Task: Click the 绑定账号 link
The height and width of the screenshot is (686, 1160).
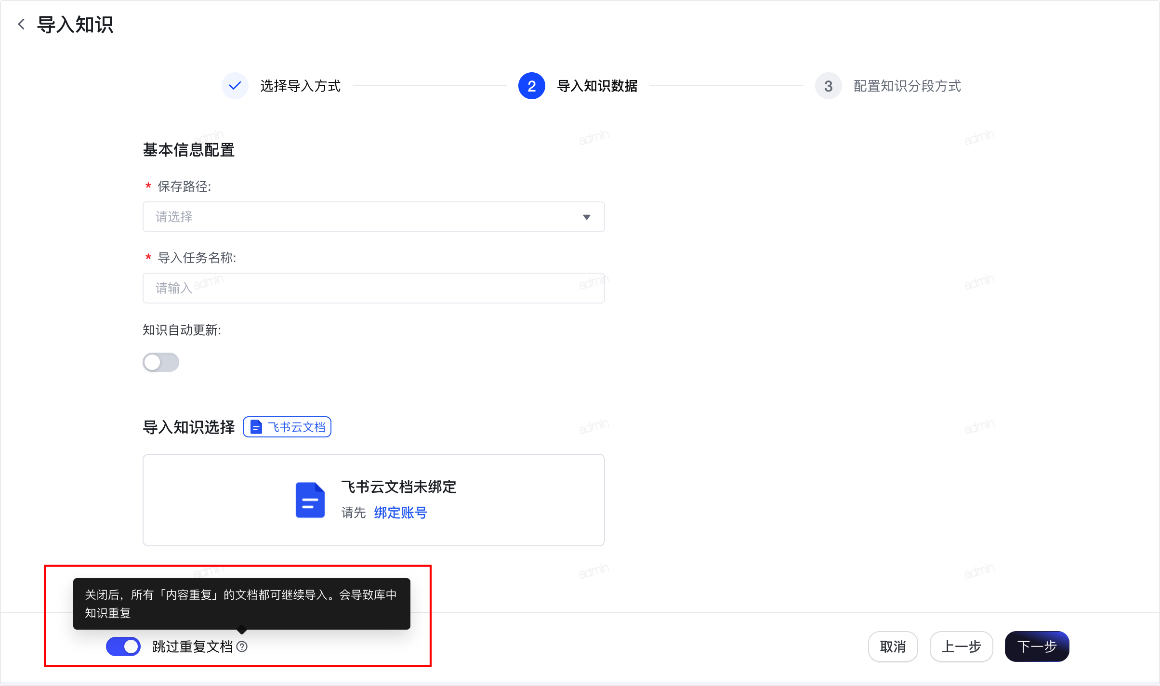Action: click(x=400, y=513)
